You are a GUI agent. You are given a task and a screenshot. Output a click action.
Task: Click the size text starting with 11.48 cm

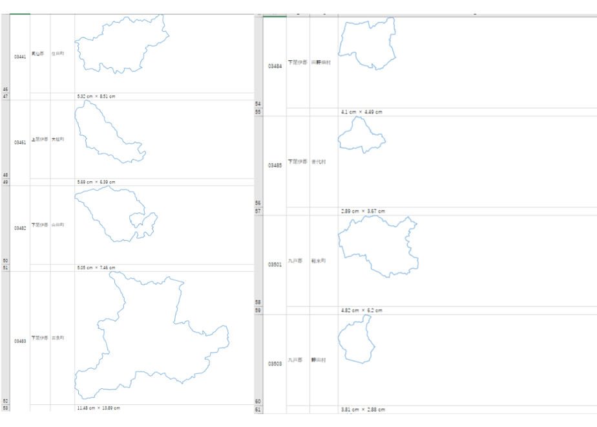click(x=98, y=408)
